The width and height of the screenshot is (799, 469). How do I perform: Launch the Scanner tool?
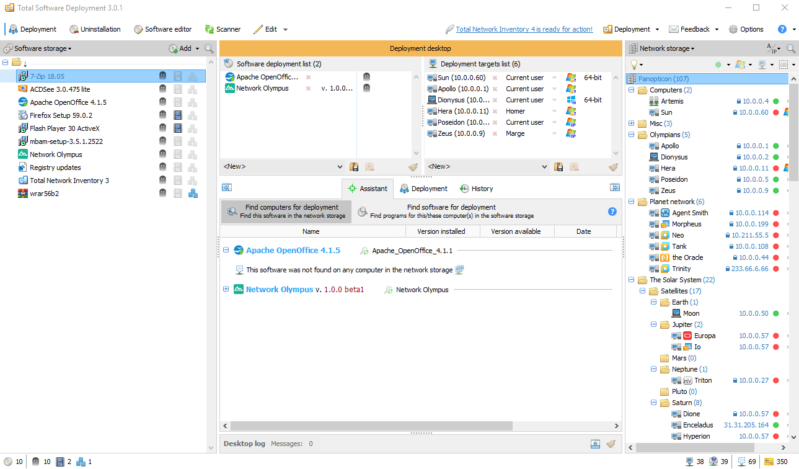pyautogui.click(x=223, y=29)
